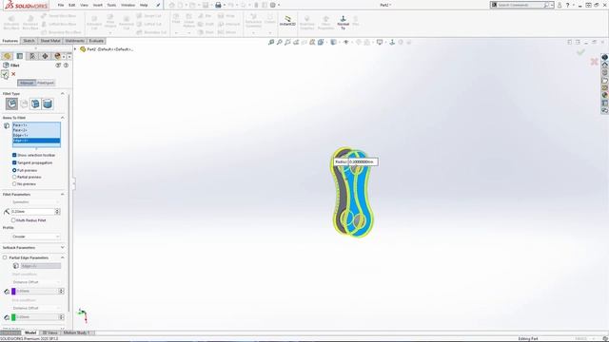Viewport: 609px width, 342px height.
Task: Collapse the Partial Edge Parameters section
Action: tap(62, 257)
